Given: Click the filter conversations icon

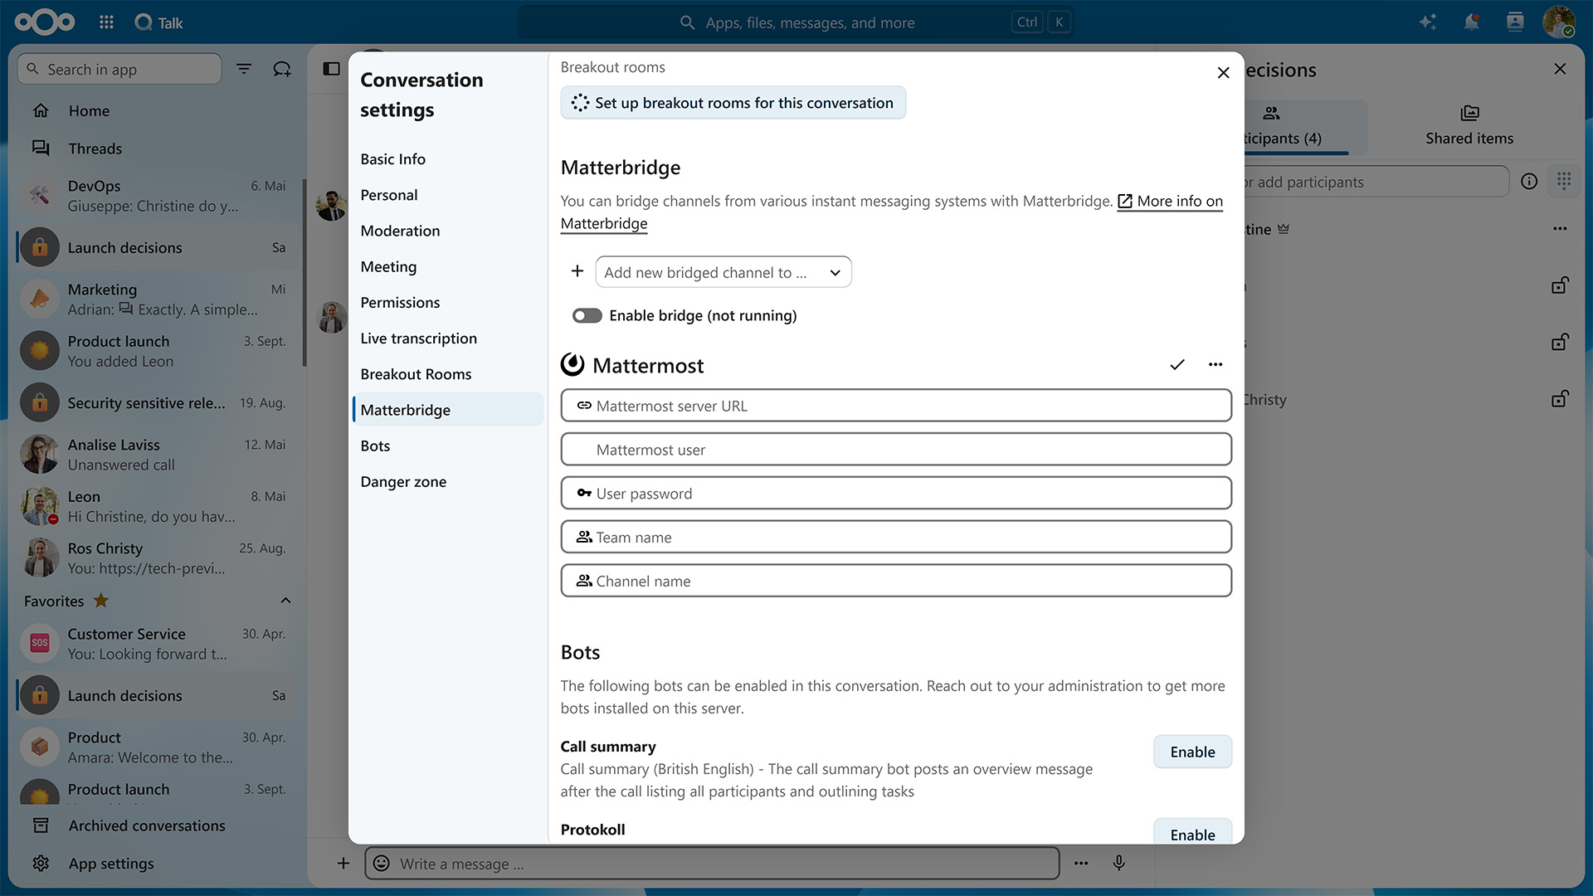Looking at the screenshot, I should pos(244,69).
